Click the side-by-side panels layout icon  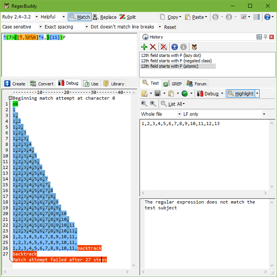257,17
